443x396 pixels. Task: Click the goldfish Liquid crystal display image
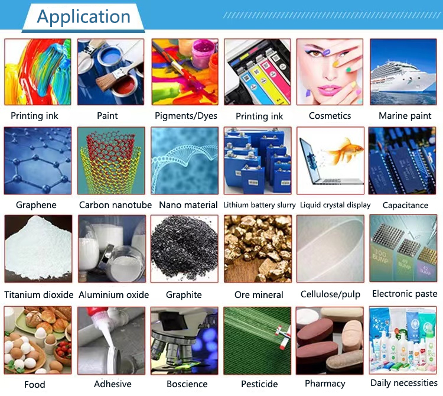tap(331, 161)
